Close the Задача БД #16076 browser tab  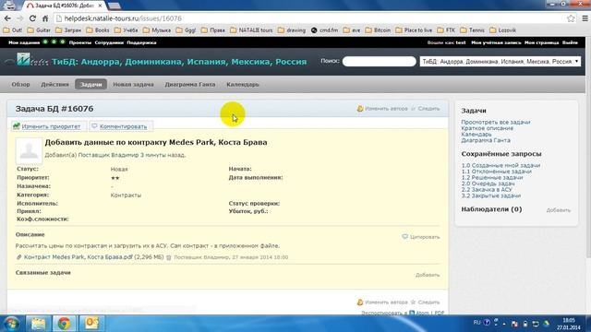point(100,6)
